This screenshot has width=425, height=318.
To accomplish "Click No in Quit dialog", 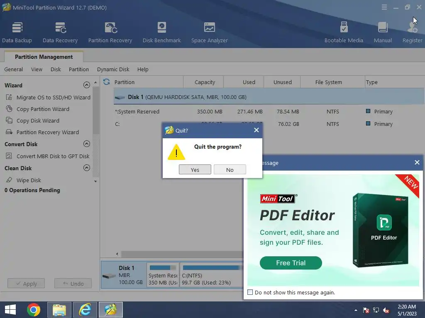I will (230, 169).
